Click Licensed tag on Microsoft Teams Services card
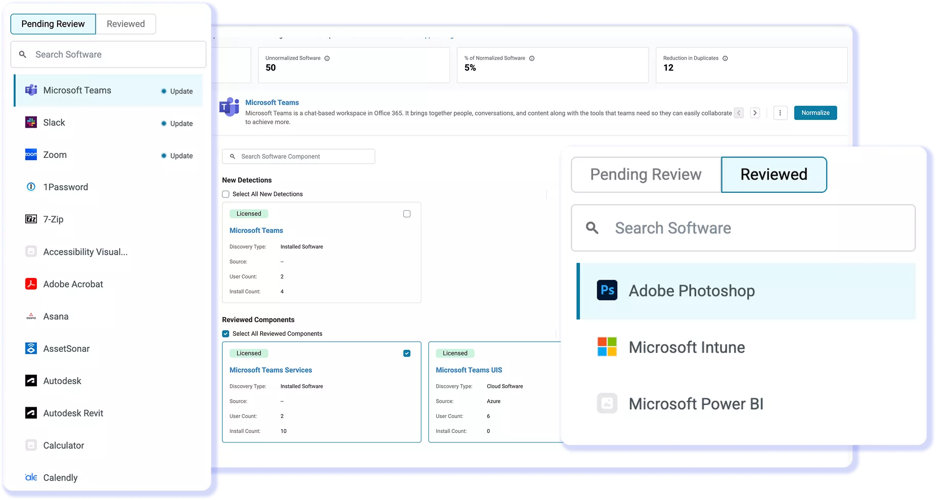The image size is (936, 500). [x=249, y=353]
